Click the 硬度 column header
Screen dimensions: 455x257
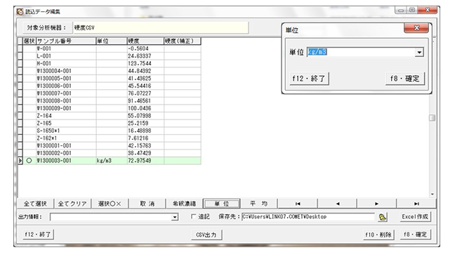click(x=145, y=41)
